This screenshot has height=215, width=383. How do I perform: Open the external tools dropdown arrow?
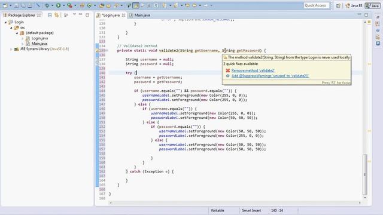(x=75, y=5)
